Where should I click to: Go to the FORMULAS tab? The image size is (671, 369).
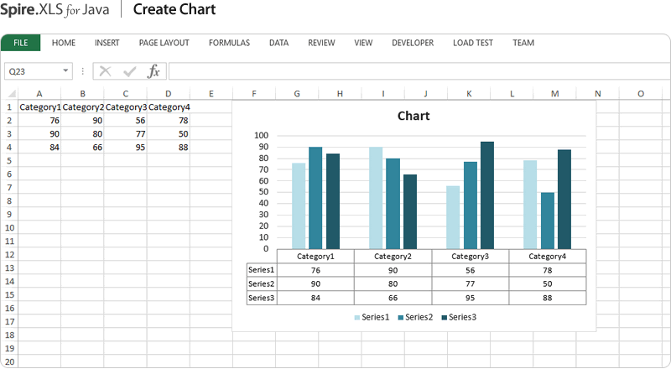[x=229, y=43]
